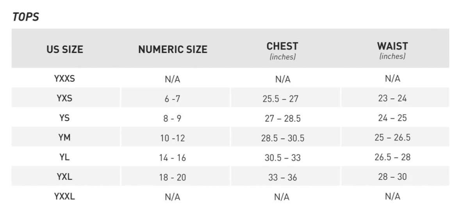Click the YL size label
The width and height of the screenshot is (460, 211).
coord(64,157)
